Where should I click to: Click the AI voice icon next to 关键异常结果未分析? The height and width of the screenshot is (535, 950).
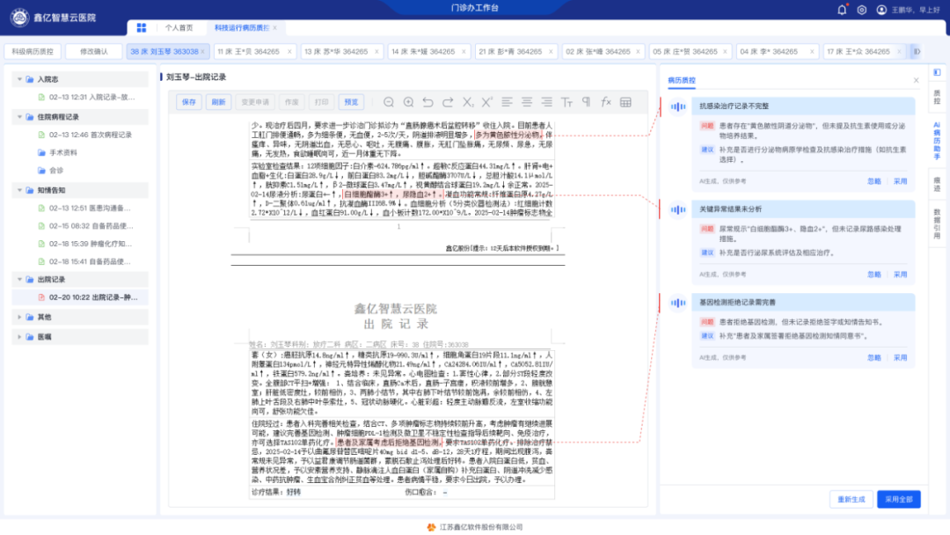(x=678, y=209)
